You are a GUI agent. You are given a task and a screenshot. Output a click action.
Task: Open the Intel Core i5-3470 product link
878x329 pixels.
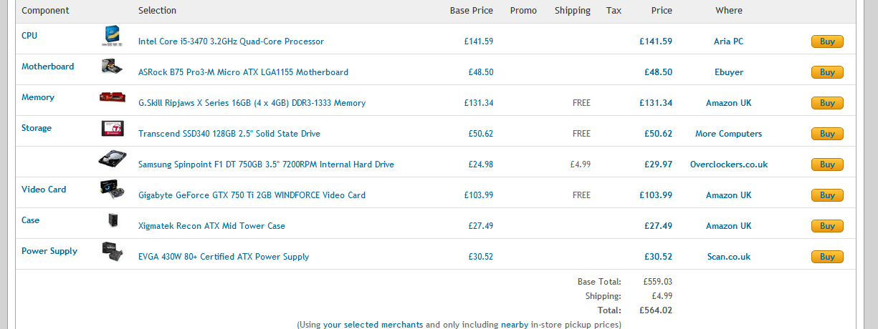[x=231, y=41]
